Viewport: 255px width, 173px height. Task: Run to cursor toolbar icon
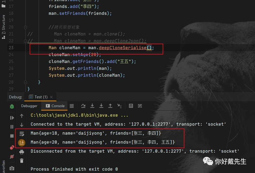click(x=119, y=106)
